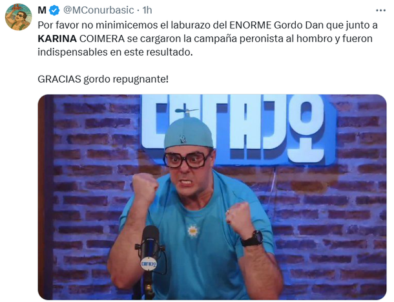Open the round profile avatar picture
The image size is (394, 302).
[18, 17]
